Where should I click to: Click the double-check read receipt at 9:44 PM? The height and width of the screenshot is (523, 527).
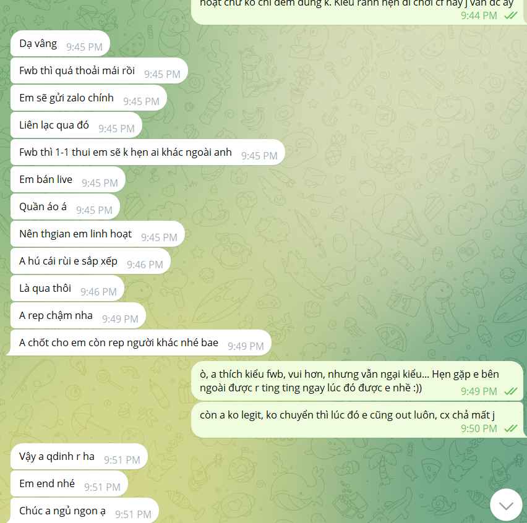pos(511,15)
